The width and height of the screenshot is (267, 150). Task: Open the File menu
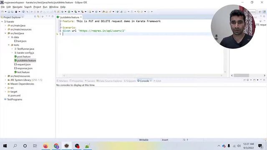coord(3,7)
